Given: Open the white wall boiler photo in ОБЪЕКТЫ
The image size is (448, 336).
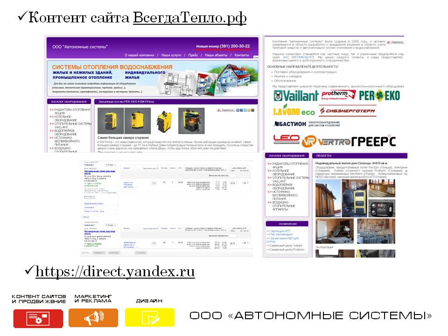Looking at the screenshot, I should click(334, 231).
